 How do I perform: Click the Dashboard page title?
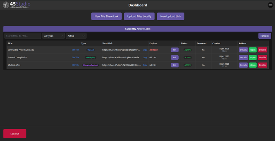point(138,5)
